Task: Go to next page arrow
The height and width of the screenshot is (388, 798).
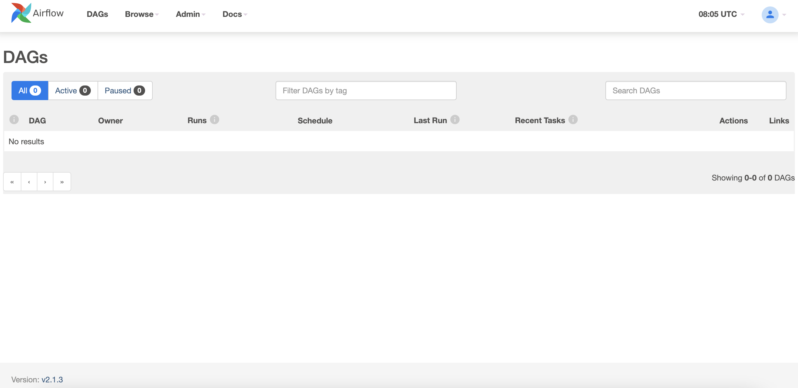Action: pos(45,182)
